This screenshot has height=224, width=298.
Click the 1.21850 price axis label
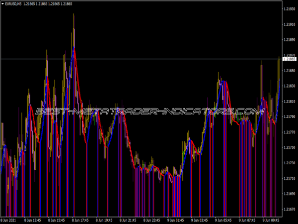pyautogui.click(x=290, y=71)
